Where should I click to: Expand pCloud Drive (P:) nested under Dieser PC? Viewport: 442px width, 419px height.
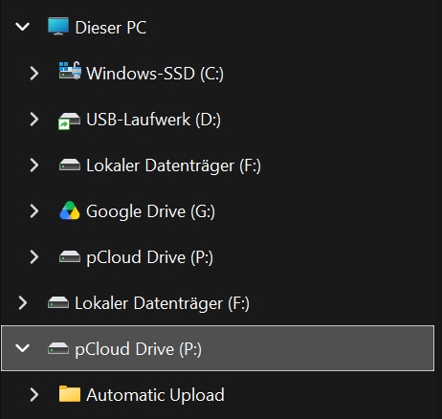(34, 256)
